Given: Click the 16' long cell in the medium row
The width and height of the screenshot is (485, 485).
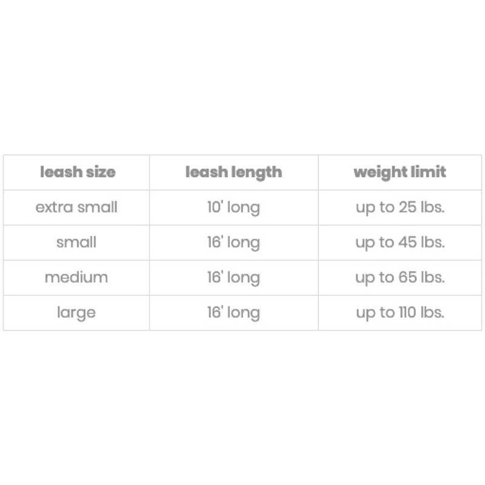Looking at the screenshot, I should (x=233, y=278).
